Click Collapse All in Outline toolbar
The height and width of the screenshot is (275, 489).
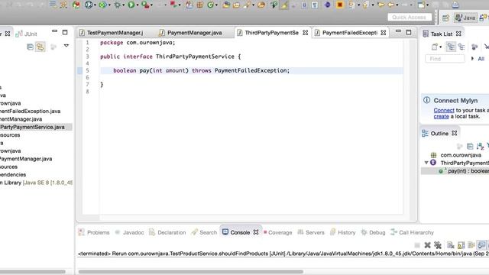pos(470,146)
